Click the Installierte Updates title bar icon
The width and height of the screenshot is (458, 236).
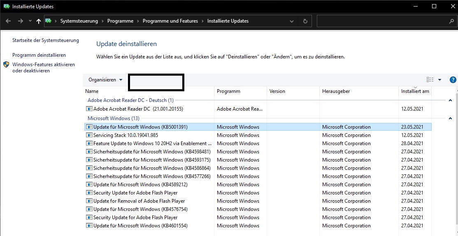[x=7, y=7]
